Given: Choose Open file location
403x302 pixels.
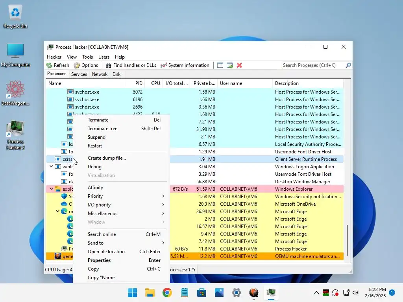Looking at the screenshot, I should (x=121, y=252).
